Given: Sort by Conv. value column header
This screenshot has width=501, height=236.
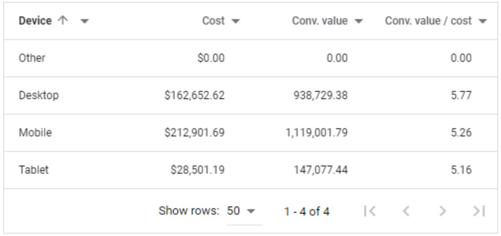Looking at the screenshot, I should [x=320, y=21].
